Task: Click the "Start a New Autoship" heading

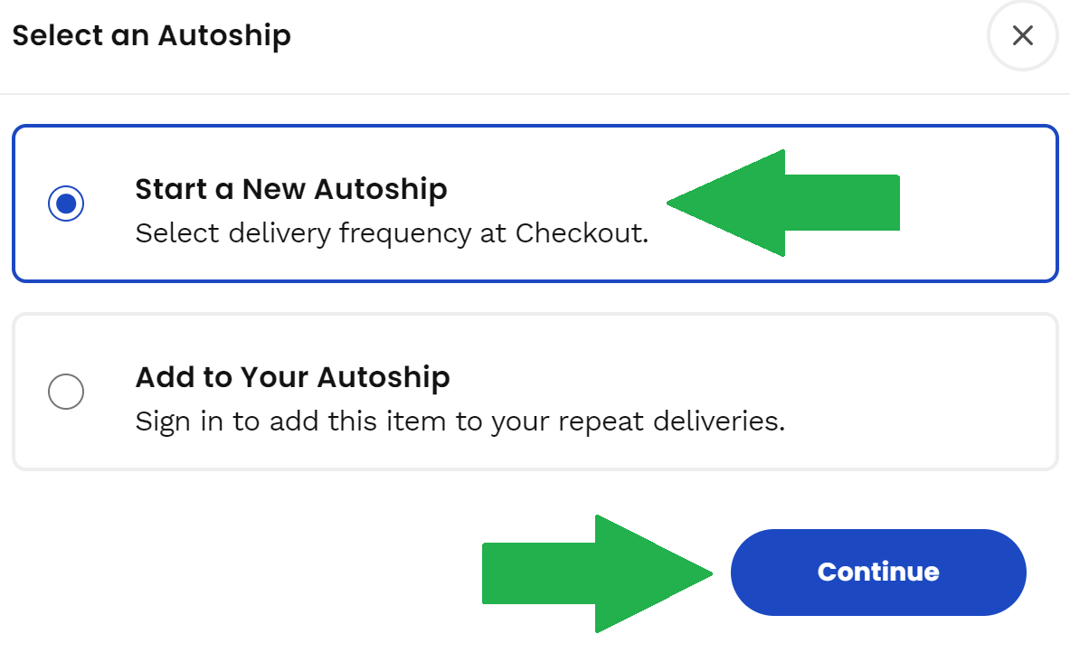Action: point(290,190)
